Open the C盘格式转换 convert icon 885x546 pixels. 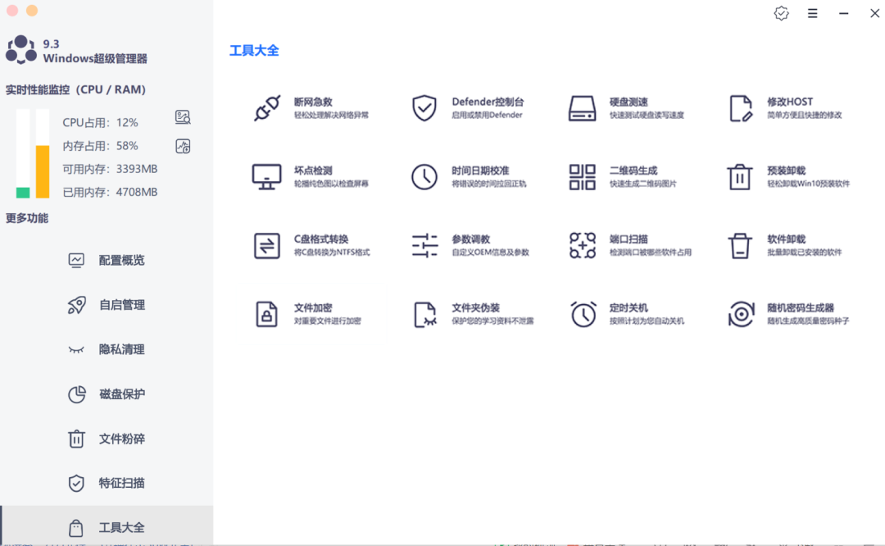[266, 246]
